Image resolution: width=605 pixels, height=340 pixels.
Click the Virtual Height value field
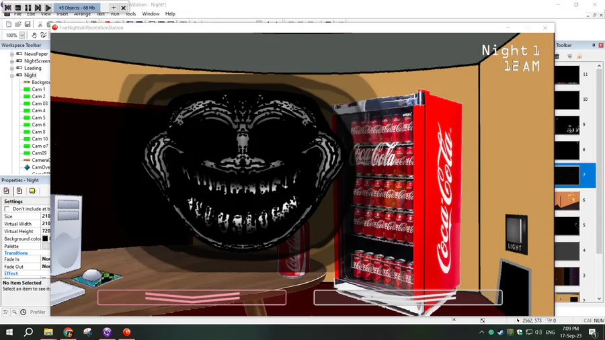(x=46, y=231)
